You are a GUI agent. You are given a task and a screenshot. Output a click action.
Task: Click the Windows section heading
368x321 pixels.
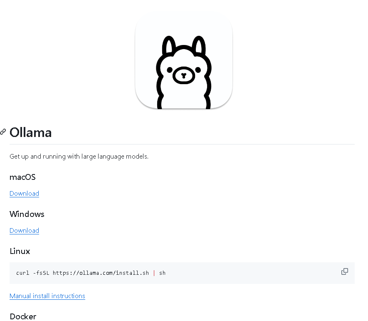(x=27, y=214)
